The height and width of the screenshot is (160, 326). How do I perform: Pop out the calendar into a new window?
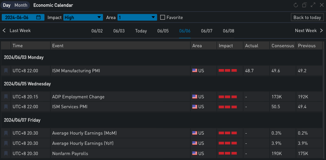pyautogui.click(x=305, y=5)
